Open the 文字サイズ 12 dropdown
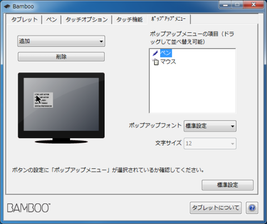This screenshot has height=224, width=267. 210,143
